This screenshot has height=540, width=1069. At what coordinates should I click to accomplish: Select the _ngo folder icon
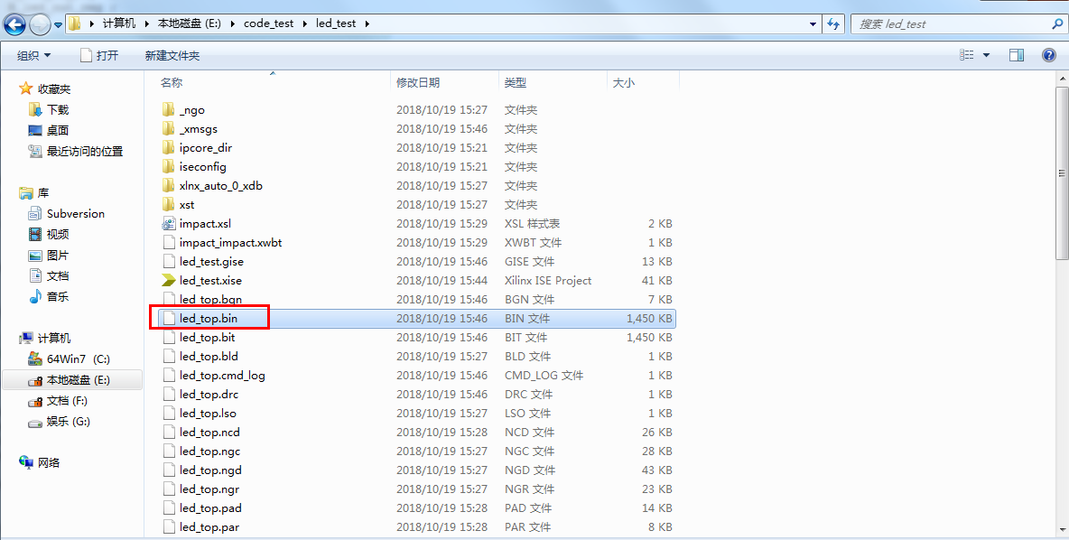pos(169,109)
